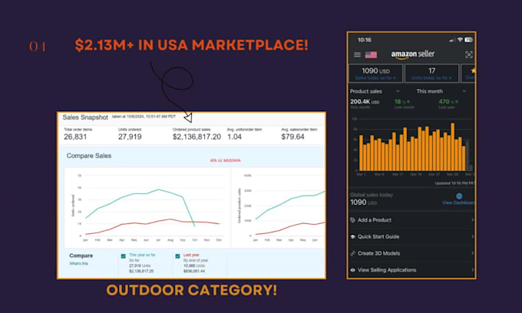Expand the Add a Product row chevron
The width and height of the screenshot is (522, 313).
(472, 219)
